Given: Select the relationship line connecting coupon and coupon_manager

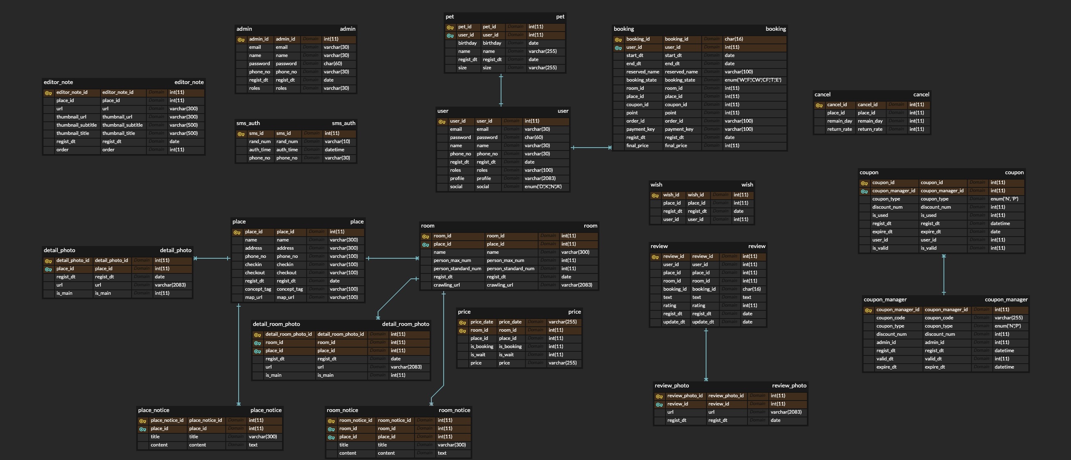Looking at the screenshot, I should pos(943,274).
